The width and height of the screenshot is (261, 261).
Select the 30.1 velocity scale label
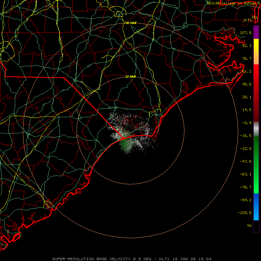pos(247,97)
